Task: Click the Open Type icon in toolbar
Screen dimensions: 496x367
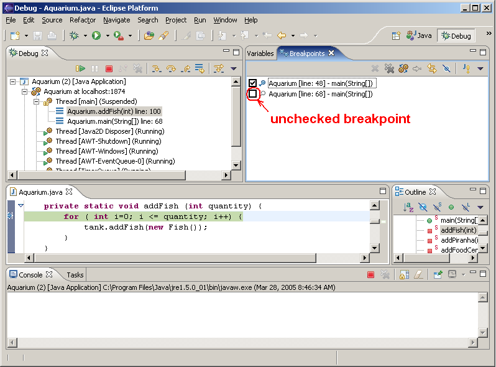Action: [x=149, y=35]
